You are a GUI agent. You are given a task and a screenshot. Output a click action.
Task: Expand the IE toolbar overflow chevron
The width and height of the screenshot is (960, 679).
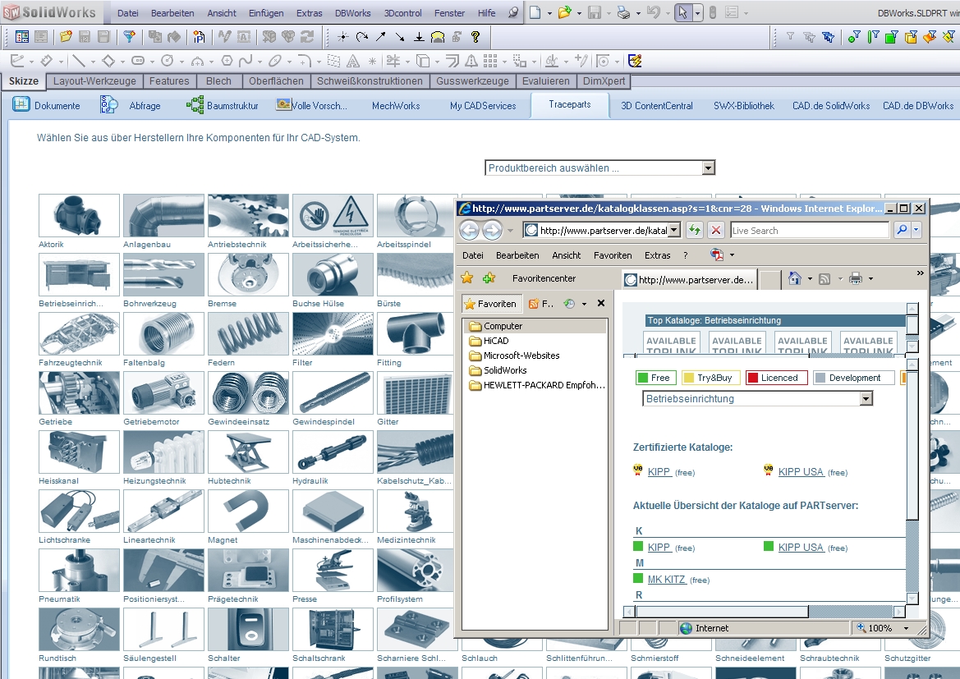(920, 273)
